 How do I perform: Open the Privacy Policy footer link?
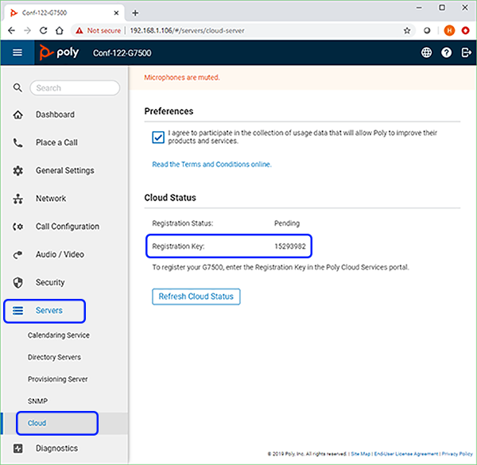pos(457,453)
